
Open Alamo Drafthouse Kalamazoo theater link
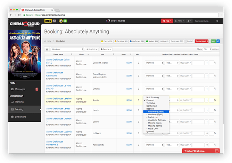[55, 74]
